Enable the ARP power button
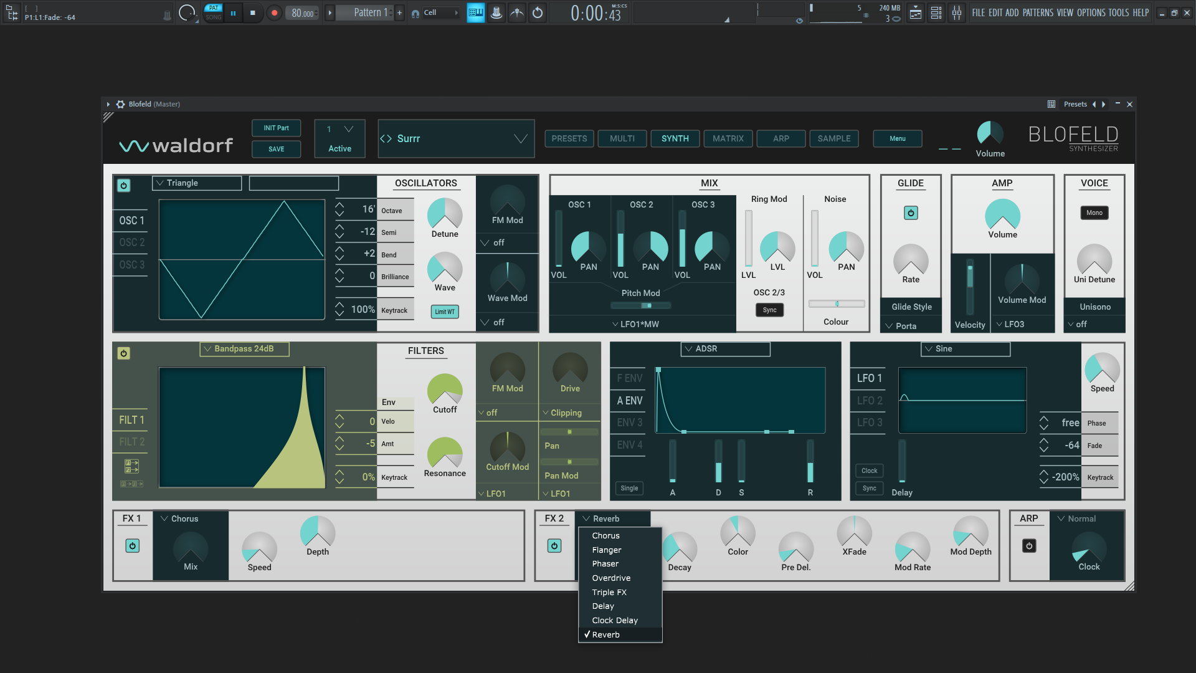Screen dimensions: 1196x673 tap(1029, 546)
